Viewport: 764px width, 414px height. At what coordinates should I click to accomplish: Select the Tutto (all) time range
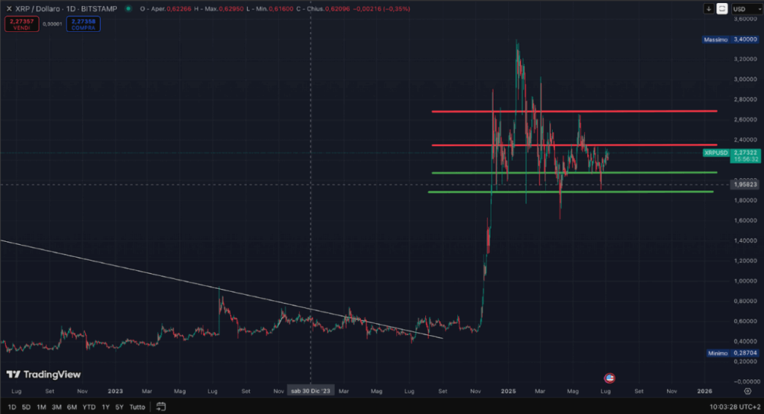[137, 407]
